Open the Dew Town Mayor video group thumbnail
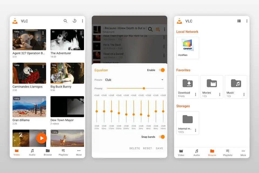 coord(67,107)
